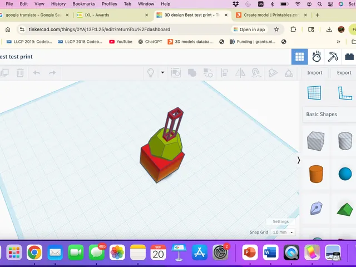356x267 pixels.
Task: Open the Funding grants.ni bookmark
Action: [x=253, y=42]
